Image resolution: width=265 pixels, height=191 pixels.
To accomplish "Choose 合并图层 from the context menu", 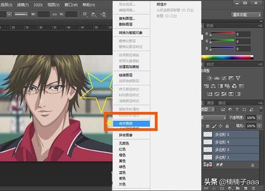I will pos(128,124).
